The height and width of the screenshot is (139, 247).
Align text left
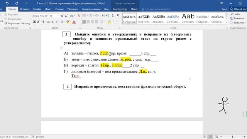(84, 22)
